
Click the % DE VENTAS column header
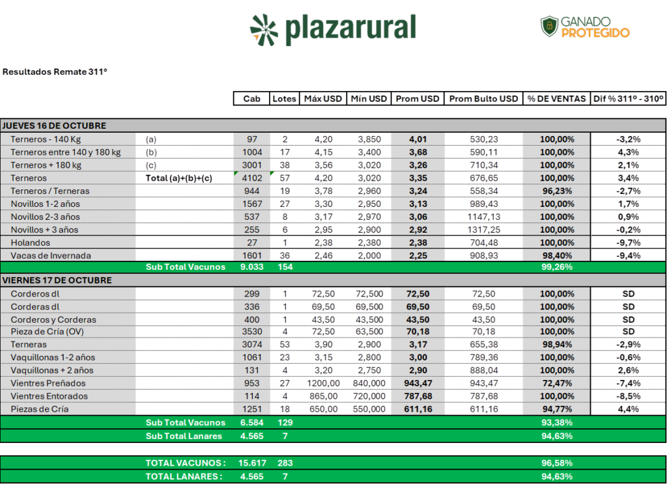coord(556,99)
